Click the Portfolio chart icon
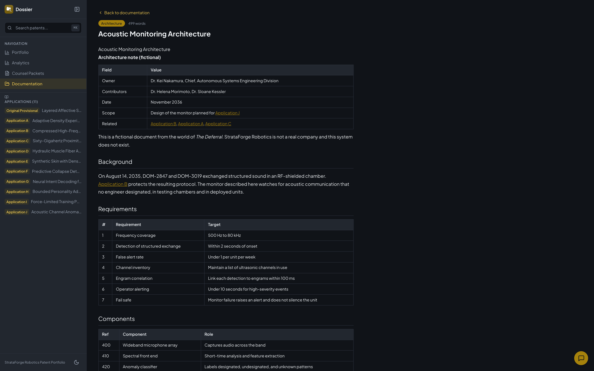The width and height of the screenshot is (594, 371). 7,52
